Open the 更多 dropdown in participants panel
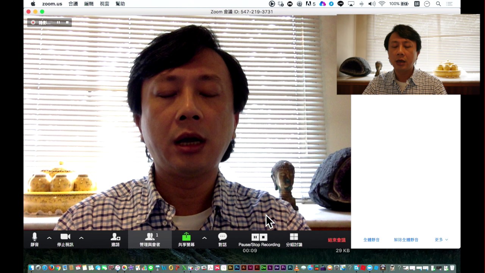485x273 pixels. [x=441, y=240]
